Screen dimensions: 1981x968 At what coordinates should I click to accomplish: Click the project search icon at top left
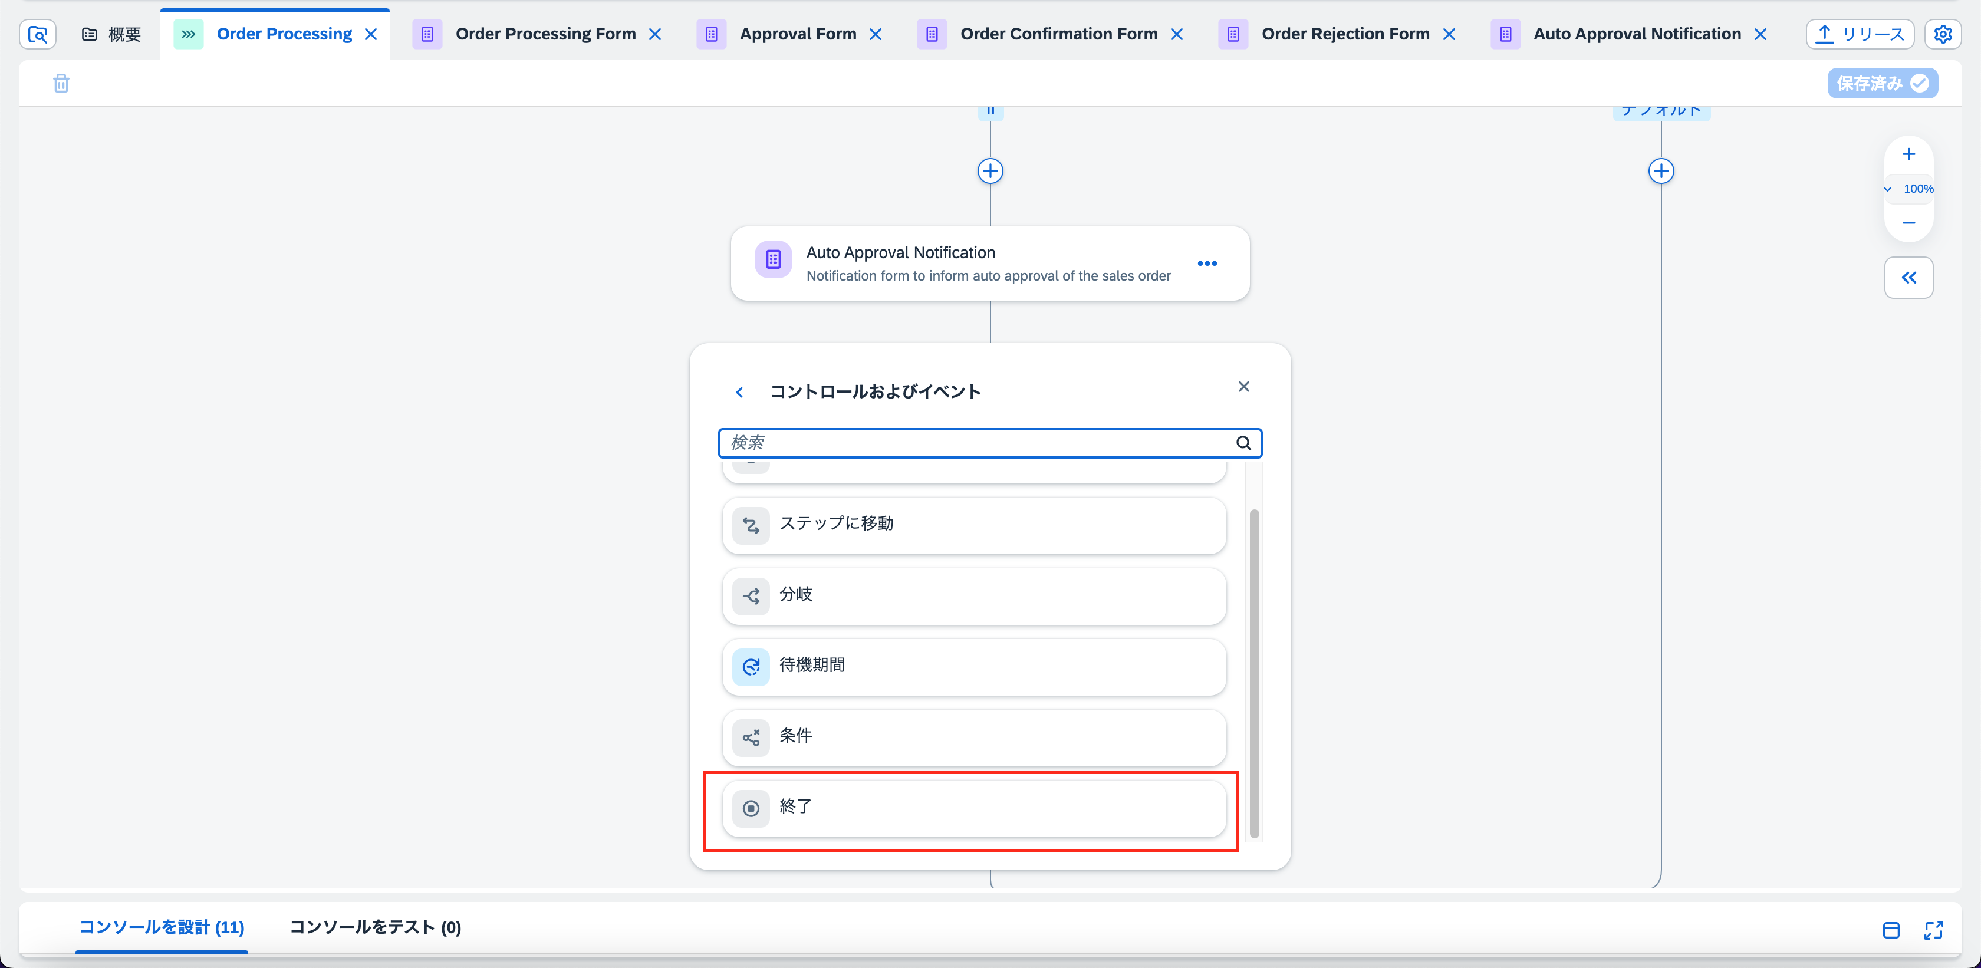click(38, 34)
